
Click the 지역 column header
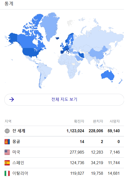tap(8, 121)
